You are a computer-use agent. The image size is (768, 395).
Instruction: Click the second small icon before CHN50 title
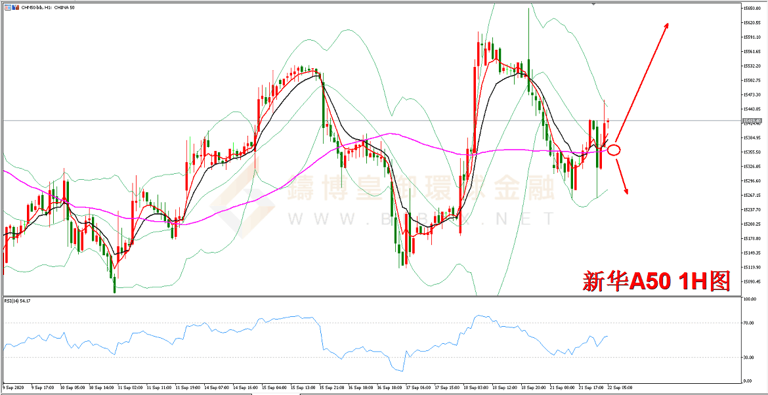tap(17, 7)
